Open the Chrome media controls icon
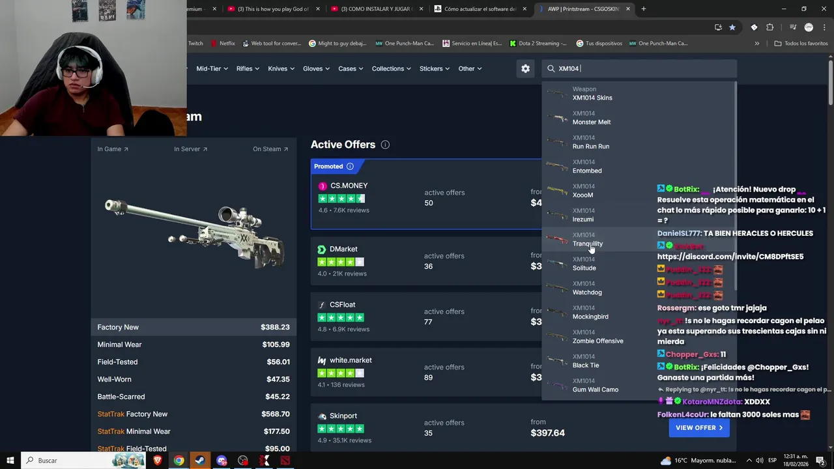The width and height of the screenshot is (834, 469). (793, 27)
